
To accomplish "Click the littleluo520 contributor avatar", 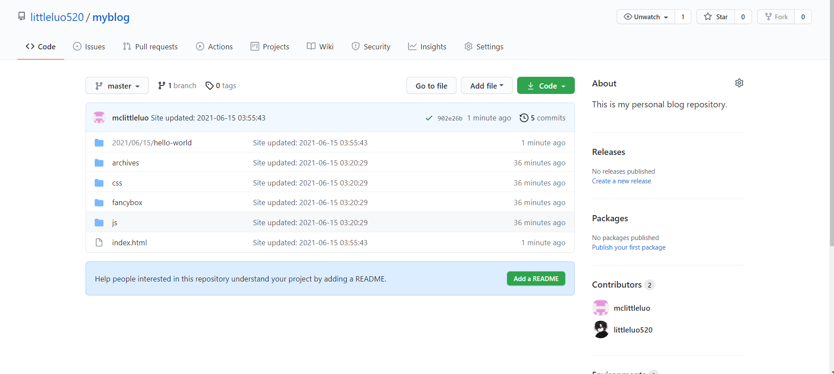I will click(601, 329).
